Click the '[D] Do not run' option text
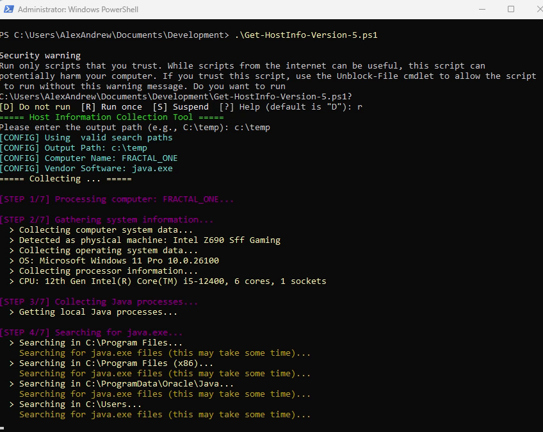 tap(35, 107)
